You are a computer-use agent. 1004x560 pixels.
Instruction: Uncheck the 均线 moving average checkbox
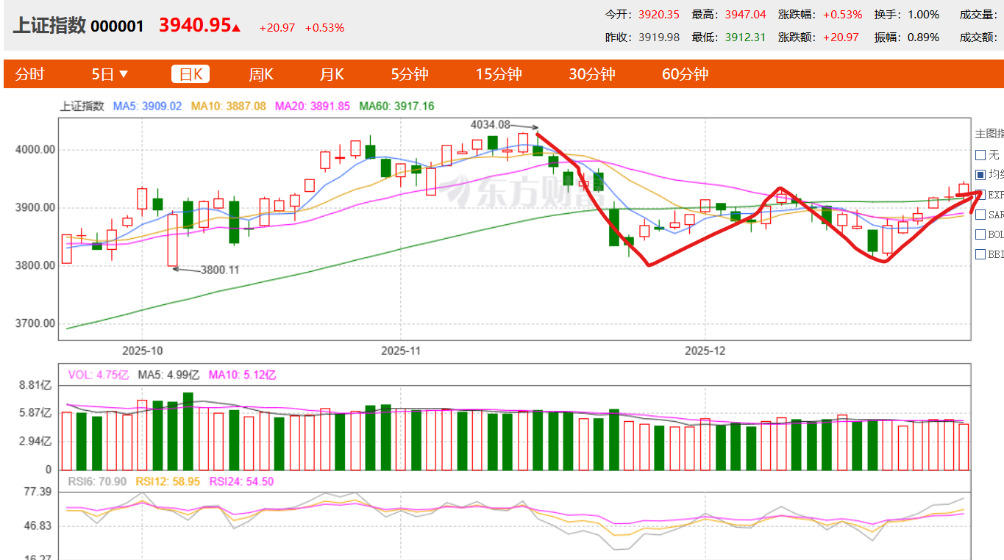coord(980,175)
